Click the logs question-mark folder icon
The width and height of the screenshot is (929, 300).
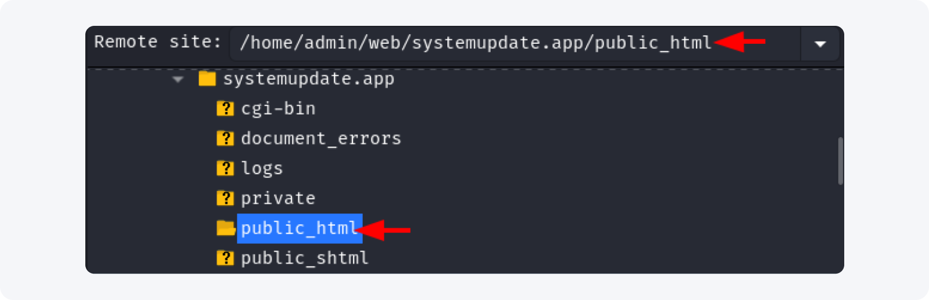coord(225,168)
